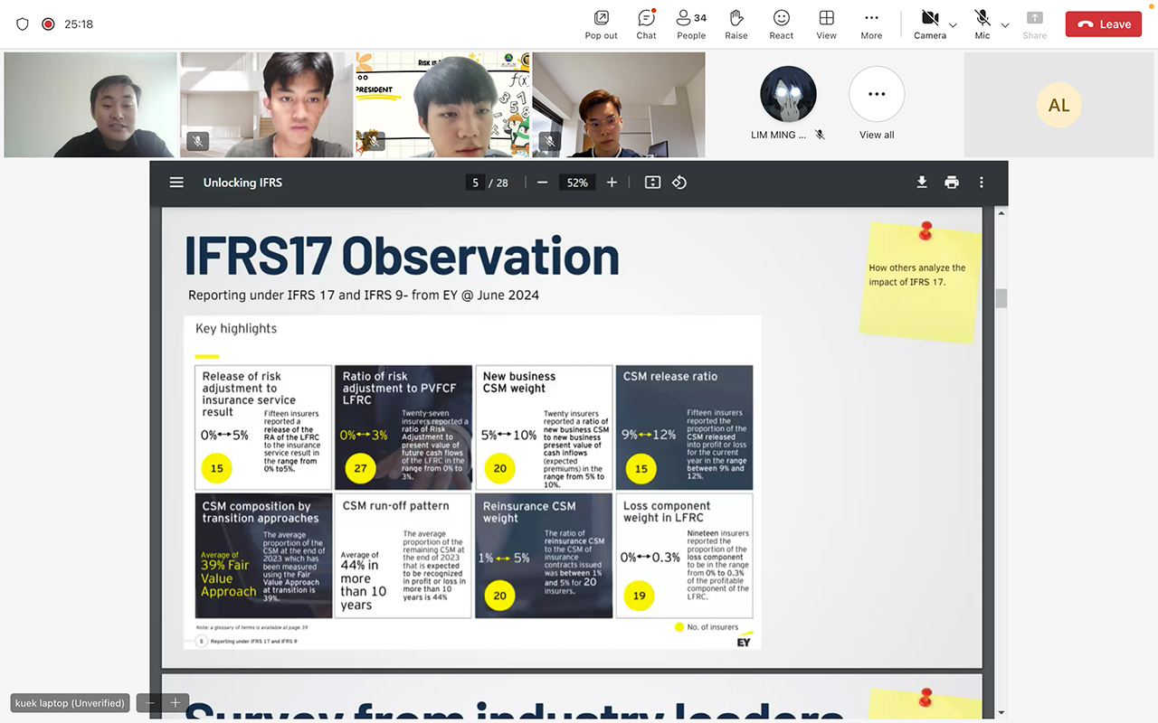Click the shared screen zoom out minus
The height and width of the screenshot is (723, 1158).
(151, 702)
